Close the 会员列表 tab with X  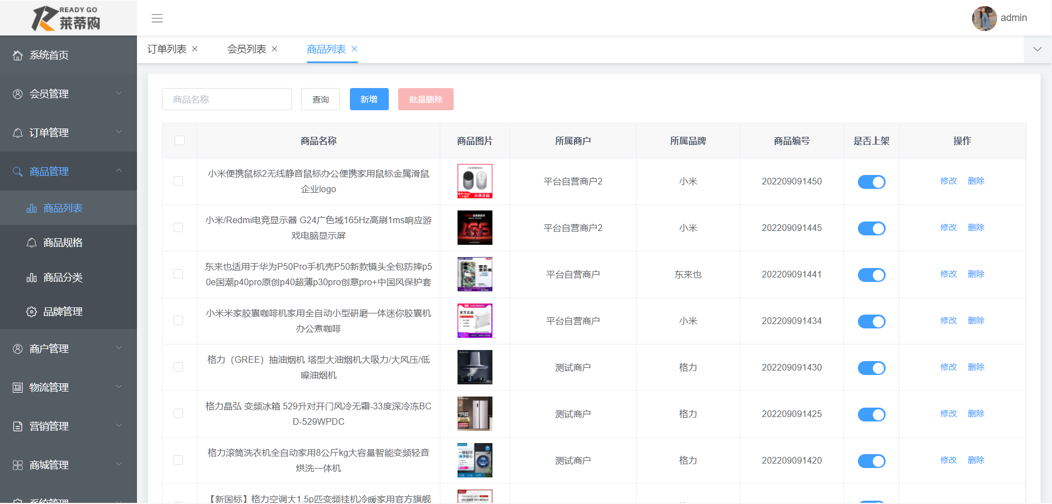point(275,49)
